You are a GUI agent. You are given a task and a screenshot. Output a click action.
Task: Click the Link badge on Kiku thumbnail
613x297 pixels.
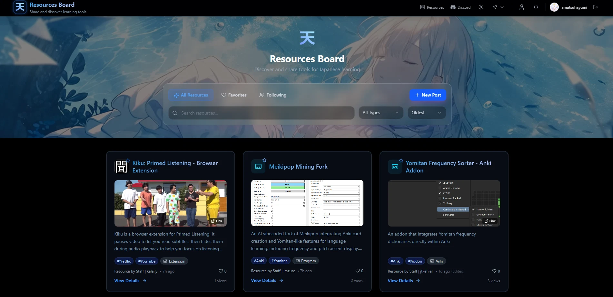tap(217, 221)
